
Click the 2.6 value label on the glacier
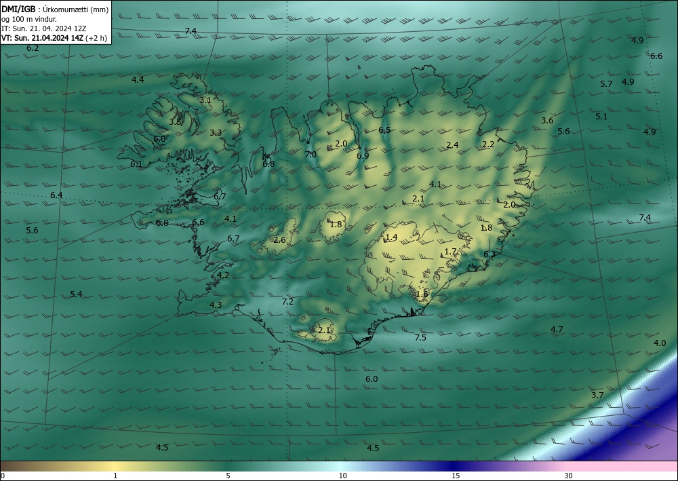click(x=280, y=240)
